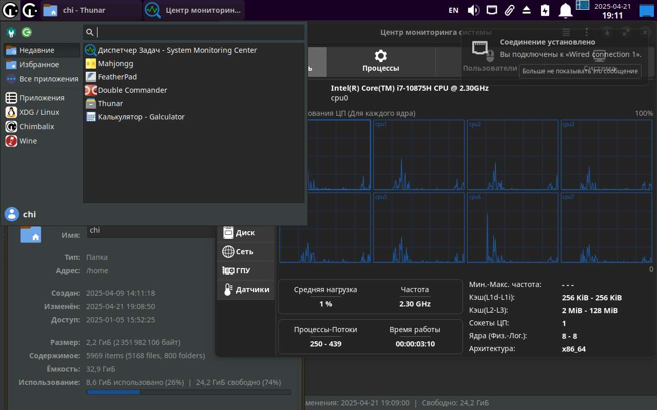Click the 2.30 GHz frequency value
The height and width of the screenshot is (410, 657).
click(415, 304)
